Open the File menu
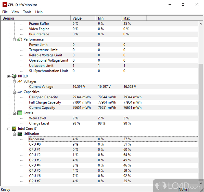Screen dimensions: 204x192 coord(5,12)
